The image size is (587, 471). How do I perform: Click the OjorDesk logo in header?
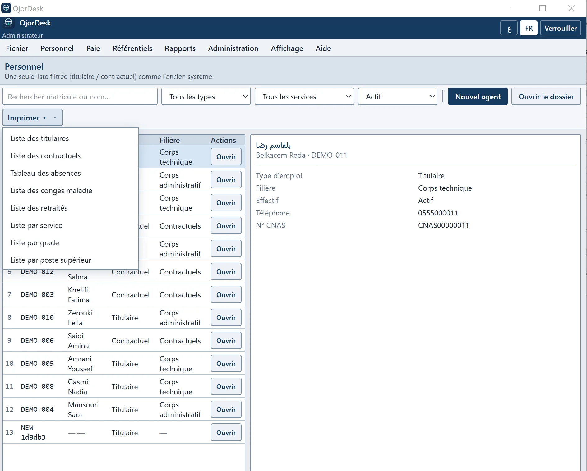8,23
